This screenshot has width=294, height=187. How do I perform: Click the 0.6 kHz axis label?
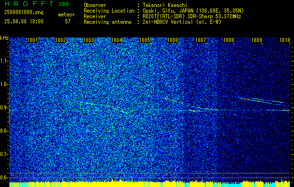click(4, 178)
